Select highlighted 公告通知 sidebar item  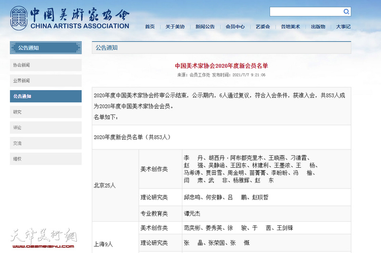pyautogui.click(x=46, y=96)
